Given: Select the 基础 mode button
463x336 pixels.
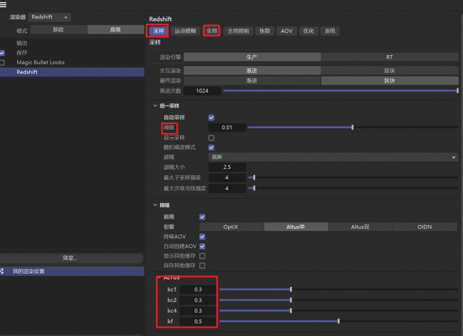Looking at the screenshot, I should tap(59, 29).
